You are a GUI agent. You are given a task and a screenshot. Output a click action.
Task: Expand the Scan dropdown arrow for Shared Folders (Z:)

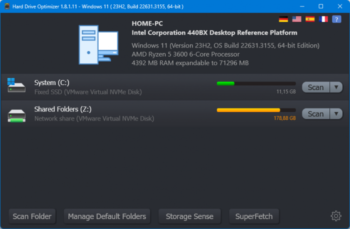[x=336, y=113]
